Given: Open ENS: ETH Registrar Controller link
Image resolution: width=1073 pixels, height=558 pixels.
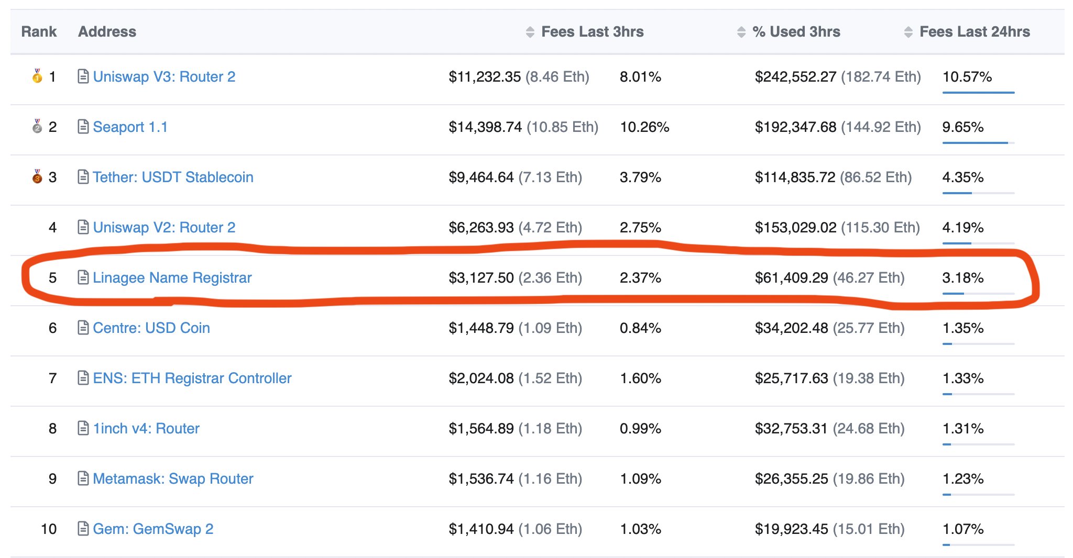Looking at the screenshot, I should pyautogui.click(x=192, y=378).
